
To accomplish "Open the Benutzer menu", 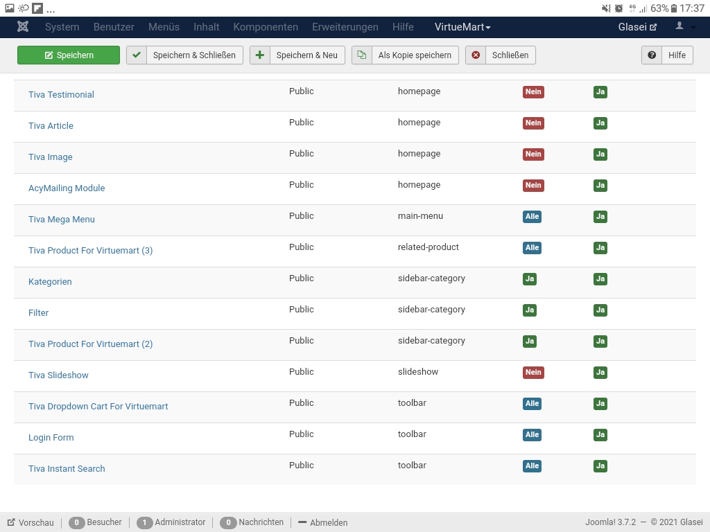I will (x=114, y=27).
